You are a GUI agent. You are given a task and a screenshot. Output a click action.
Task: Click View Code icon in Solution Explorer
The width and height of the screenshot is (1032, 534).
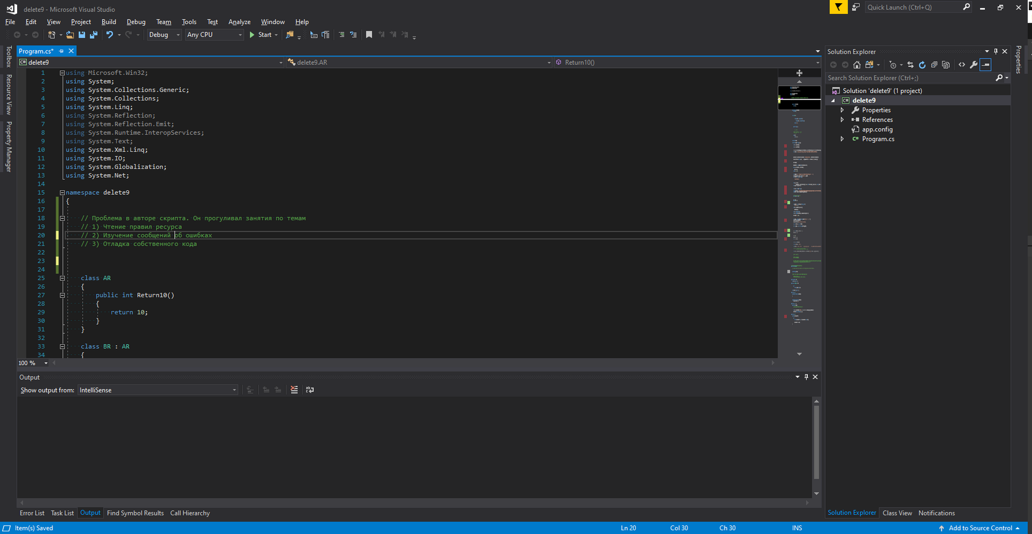[x=962, y=65]
